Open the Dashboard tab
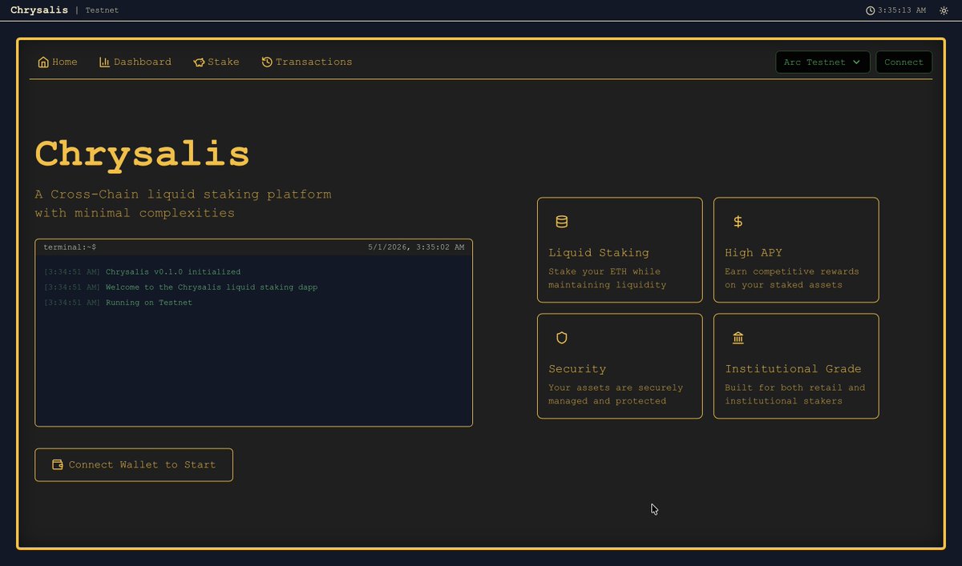Screen dimensions: 962x566 pyautogui.click(x=135, y=62)
